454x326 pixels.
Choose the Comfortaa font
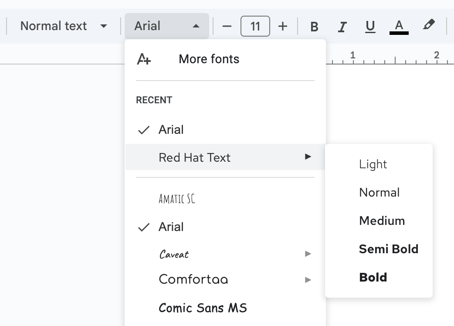[225, 279]
